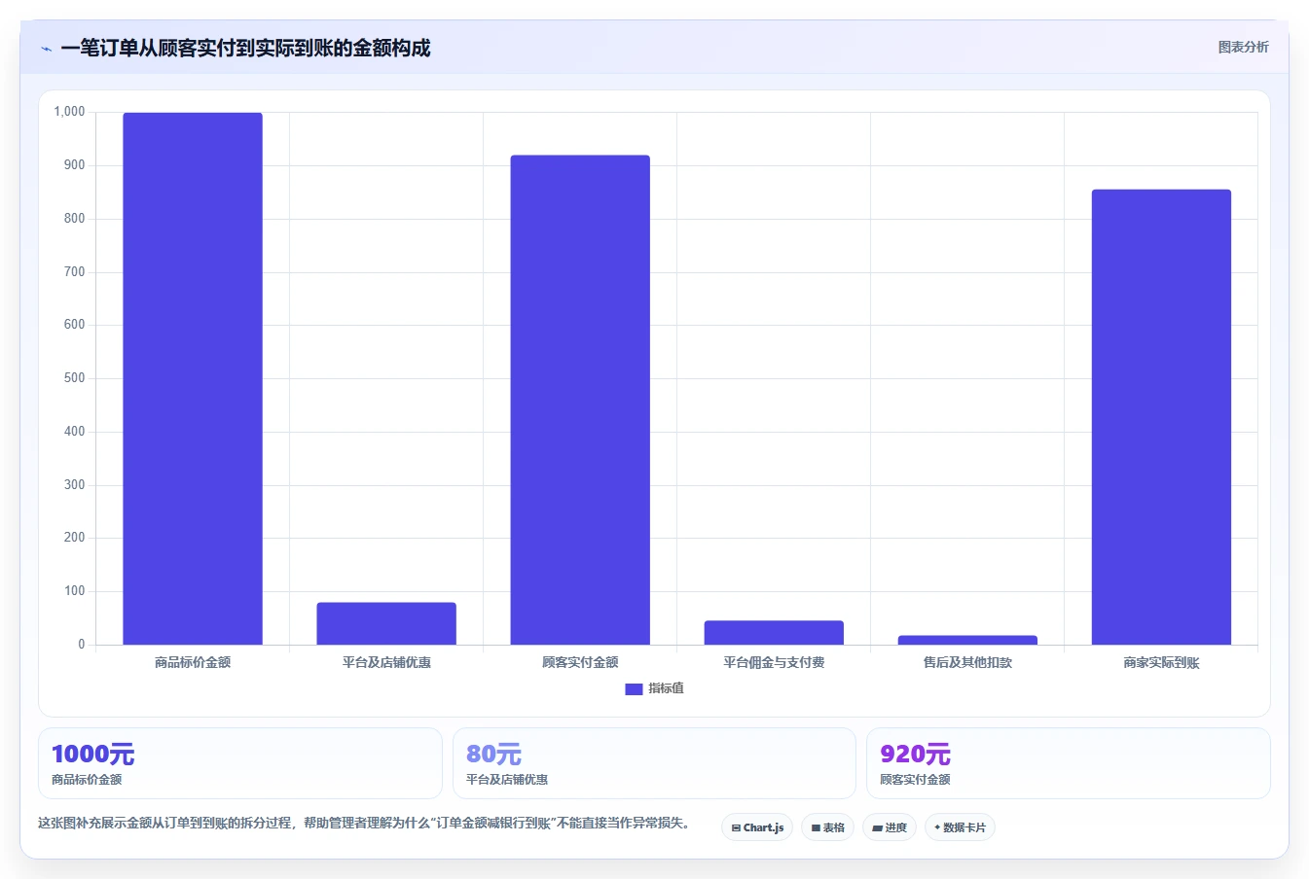Click the 图表分析 label in the header

click(1243, 47)
